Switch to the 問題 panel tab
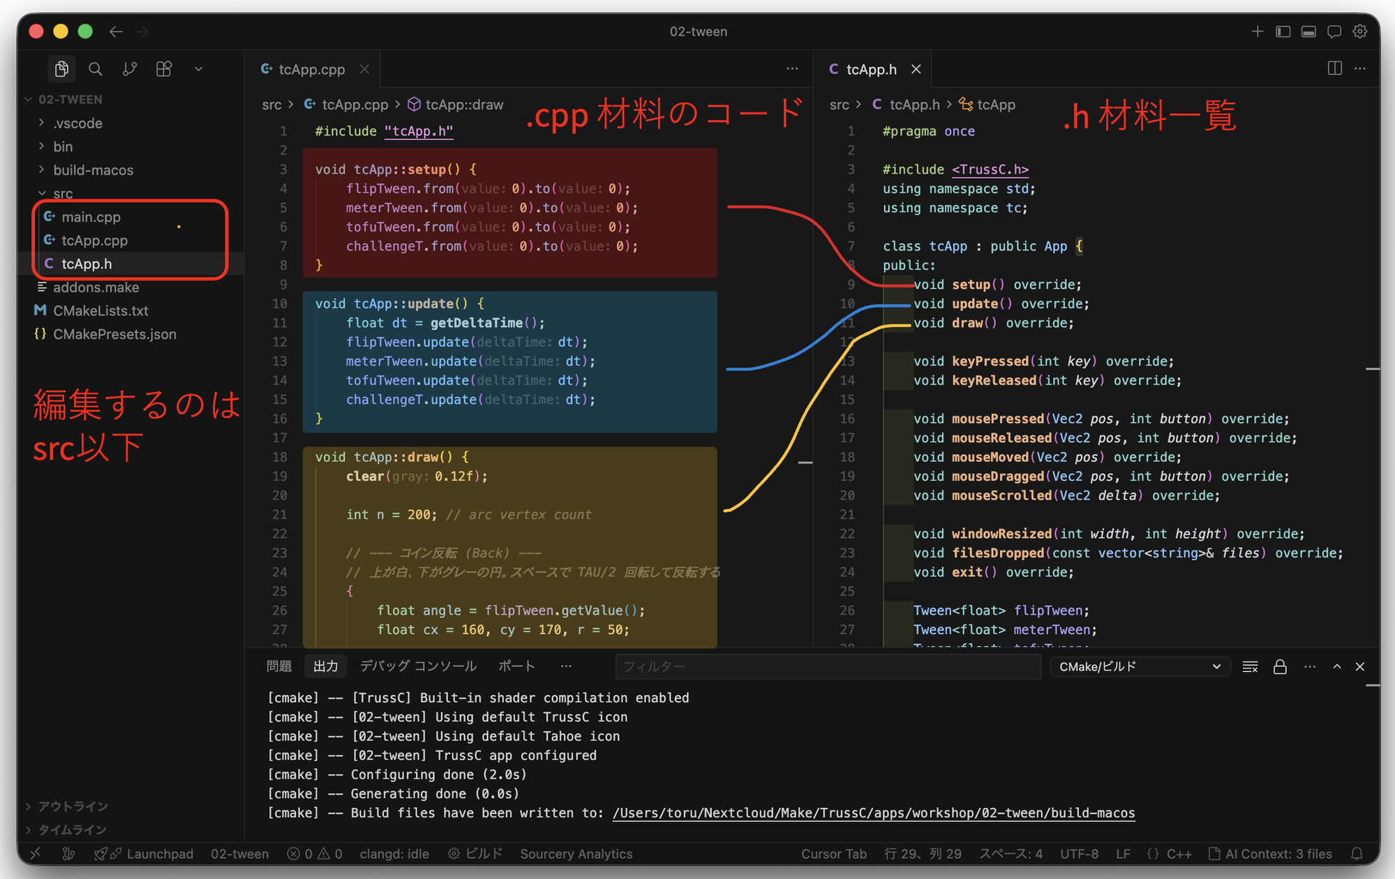The width and height of the screenshot is (1395, 879). pos(279,666)
